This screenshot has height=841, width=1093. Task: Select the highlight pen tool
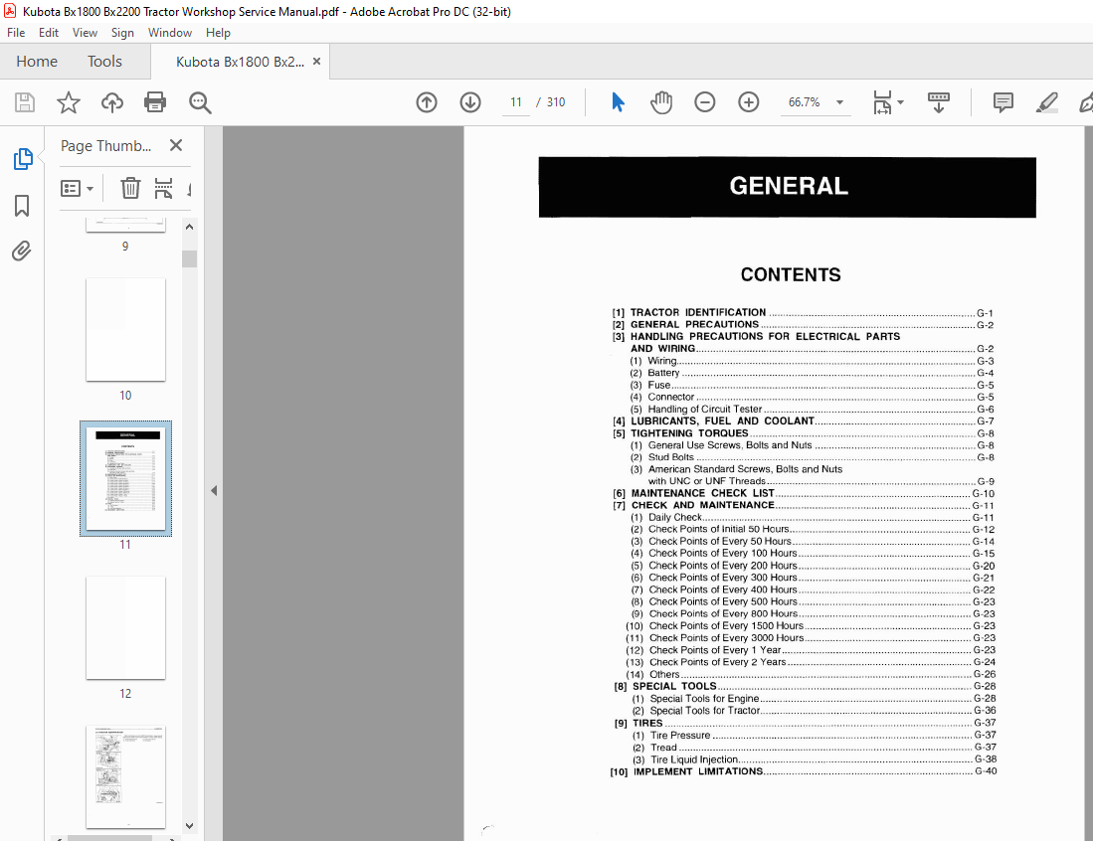(1046, 102)
